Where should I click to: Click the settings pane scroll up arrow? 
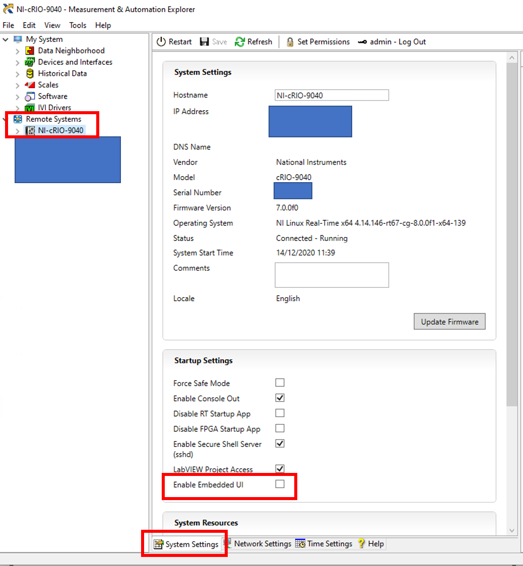(512, 58)
